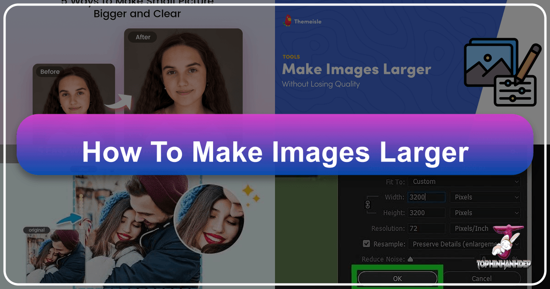
Task: Open the Width units Pixels dropdown
Action: pyautogui.click(x=485, y=197)
